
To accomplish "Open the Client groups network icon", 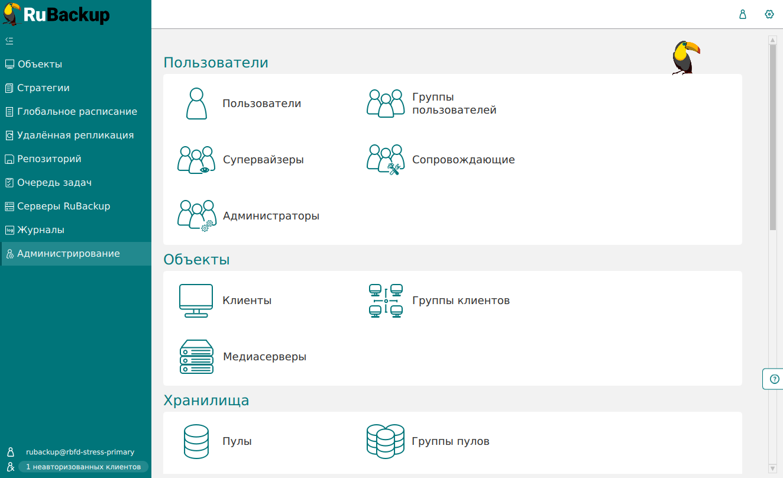I will (x=386, y=301).
